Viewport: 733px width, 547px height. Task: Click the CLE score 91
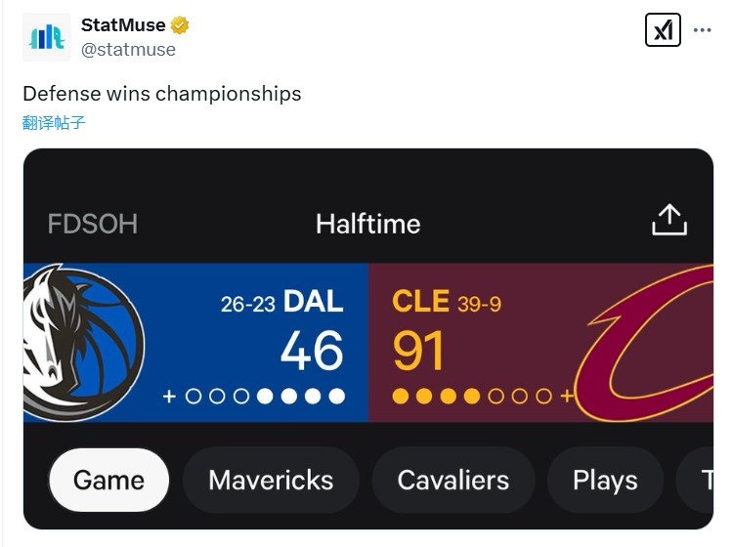click(x=419, y=352)
